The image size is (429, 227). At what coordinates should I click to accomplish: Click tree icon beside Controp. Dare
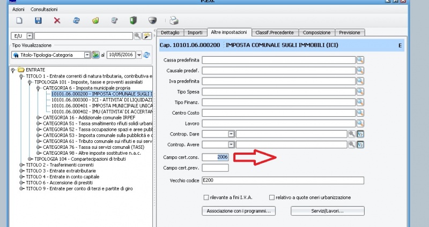click(x=361, y=133)
